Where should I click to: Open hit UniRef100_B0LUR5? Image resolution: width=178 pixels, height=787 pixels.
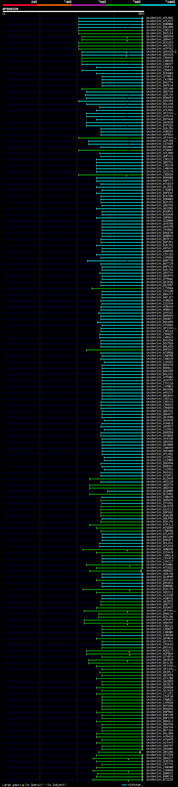click(x=159, y=27)
